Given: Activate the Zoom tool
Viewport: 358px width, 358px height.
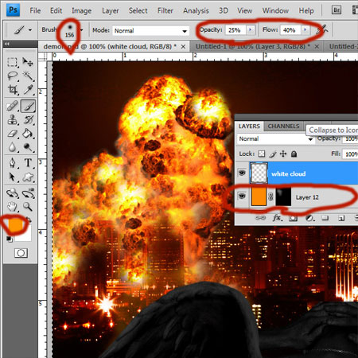Looking at the screenshot, I should click(x=28, y=206).
